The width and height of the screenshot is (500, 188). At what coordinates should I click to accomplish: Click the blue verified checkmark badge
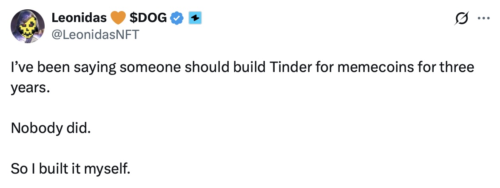[x=177, y=18]
